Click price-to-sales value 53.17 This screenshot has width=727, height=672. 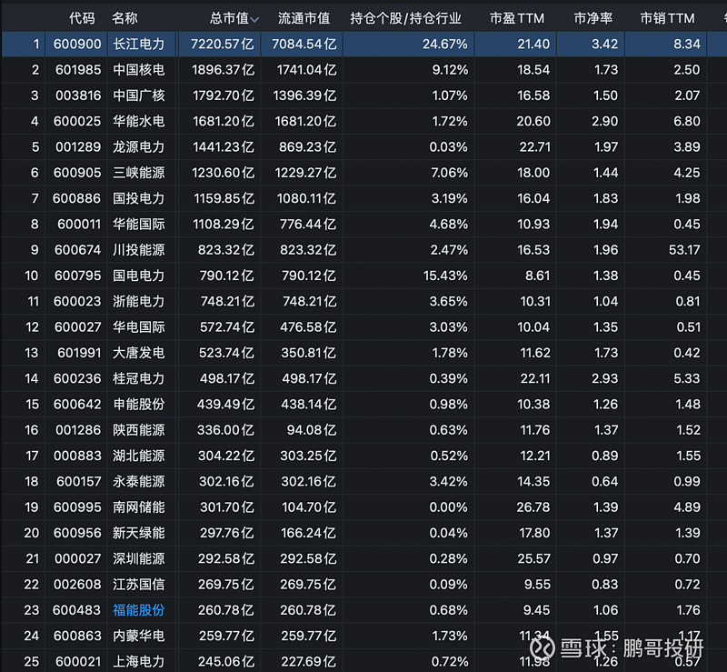click(684, 250)
